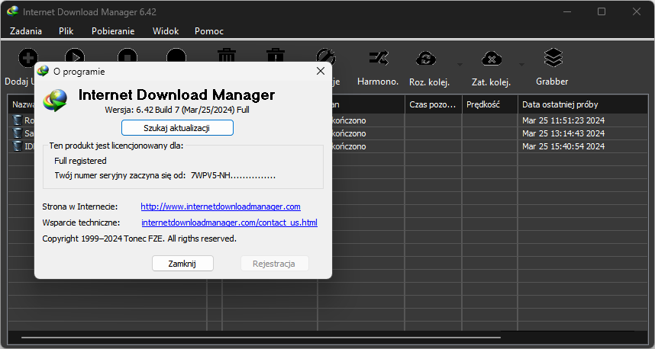
Task: Click the Stop download toolbar icon
Action: pyautogui.click(x=127, y=55)
